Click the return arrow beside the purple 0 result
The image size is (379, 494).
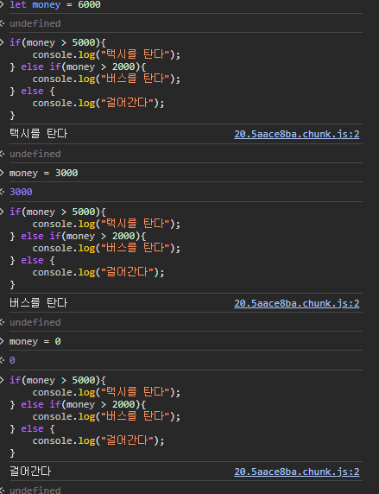(x=2, y=360)
